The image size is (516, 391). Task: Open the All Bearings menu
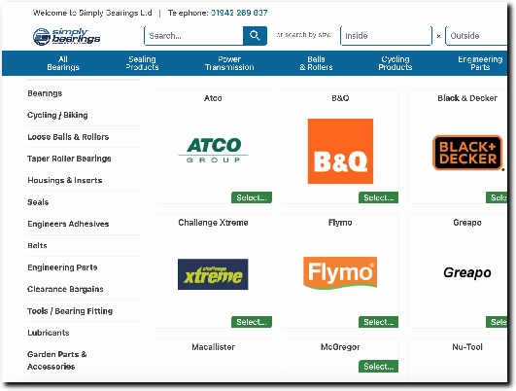pyautogui.click(x=63, y=63)
